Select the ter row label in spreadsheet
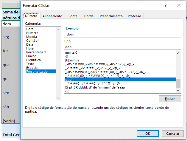The image size is (187, 141). (x=5, y=51)
